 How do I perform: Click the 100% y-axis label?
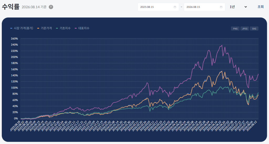[14, 88]
